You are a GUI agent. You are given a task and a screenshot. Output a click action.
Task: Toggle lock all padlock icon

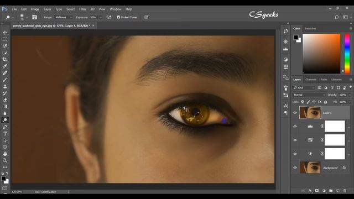coord(325,102)
